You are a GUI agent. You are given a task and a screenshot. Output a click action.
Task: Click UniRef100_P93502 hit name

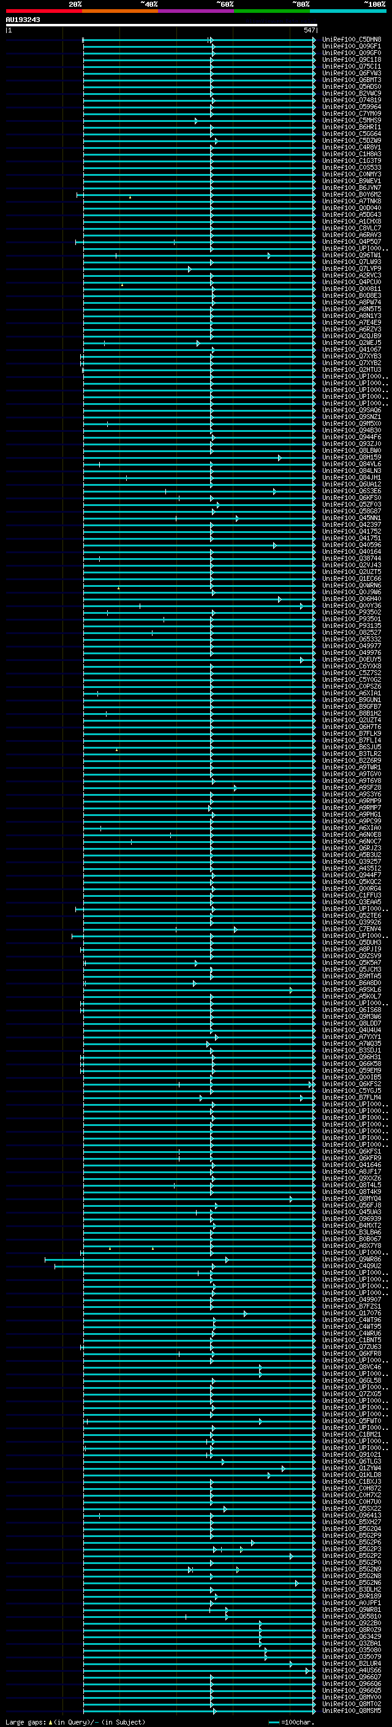pos(352,612)
